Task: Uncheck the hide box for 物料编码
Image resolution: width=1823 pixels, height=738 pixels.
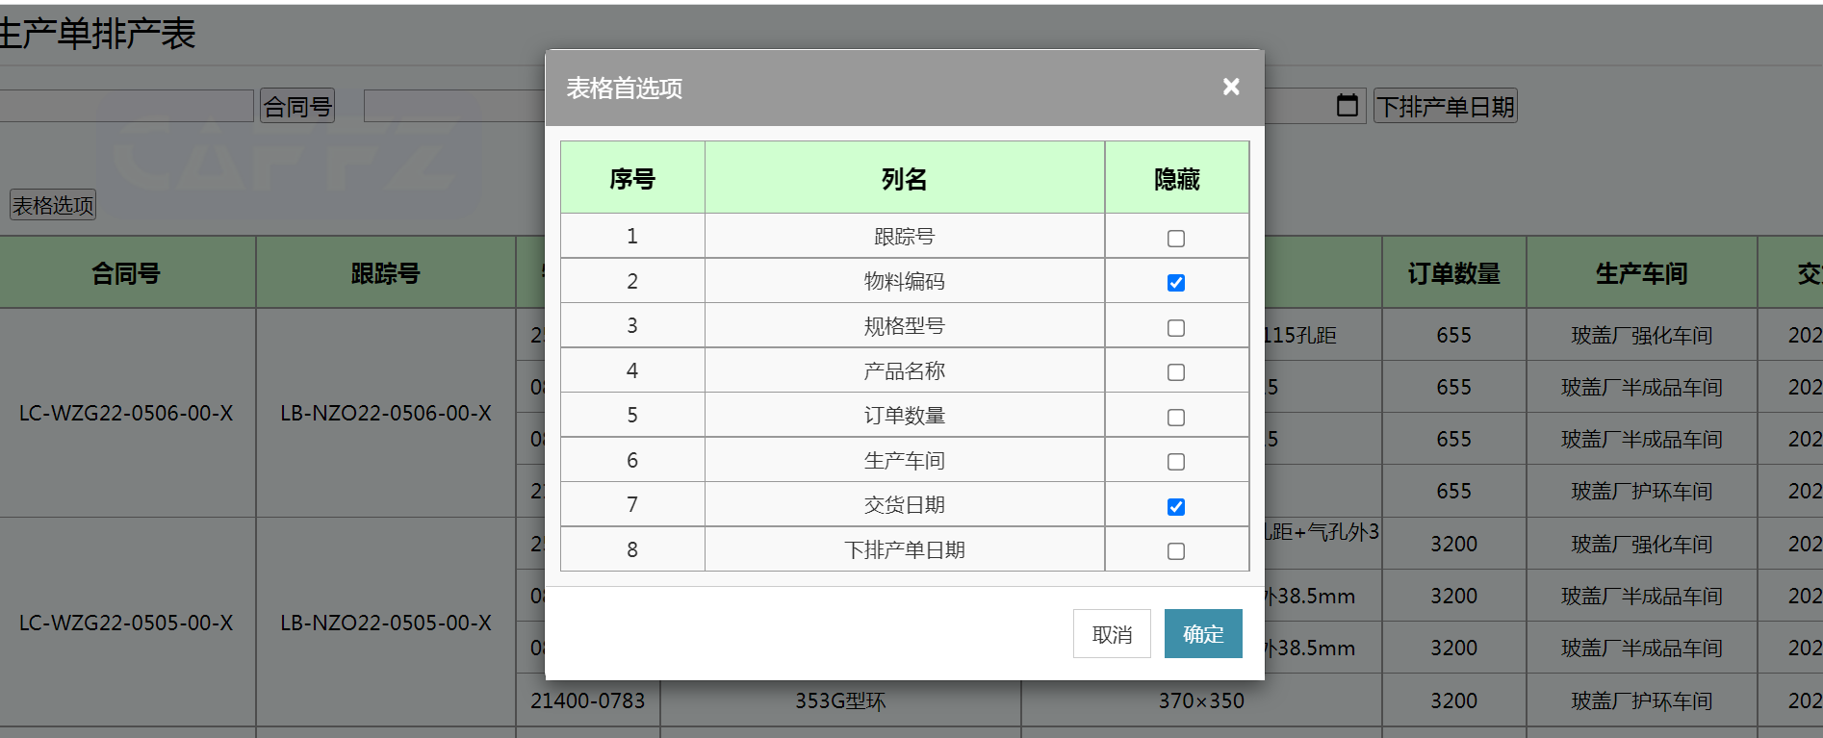Action: coord(1175,283)
